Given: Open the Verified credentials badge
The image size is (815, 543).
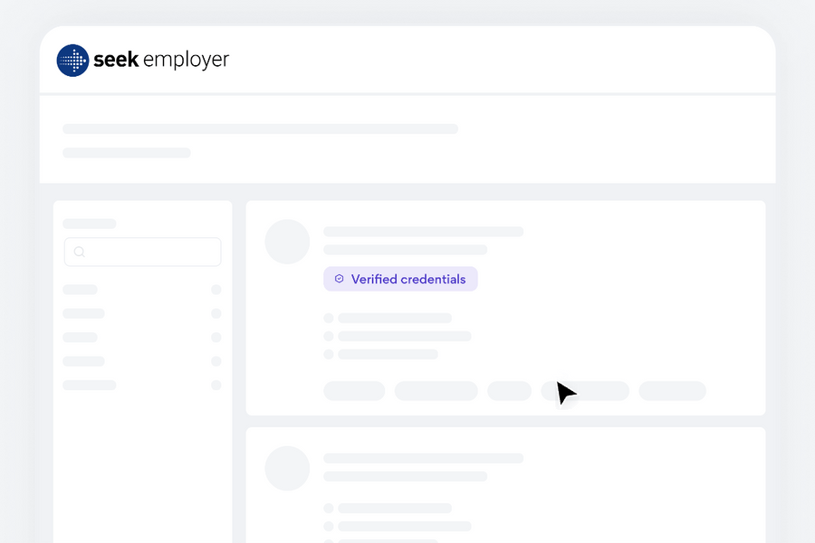Looking at the screenshot, I should coord(400,279).
